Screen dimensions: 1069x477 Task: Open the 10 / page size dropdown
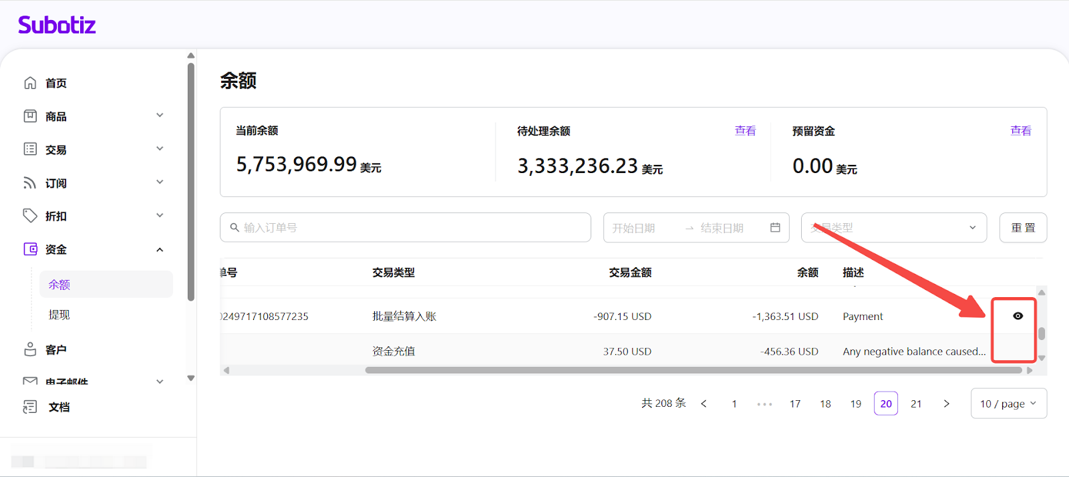(x=1008, y=404)
